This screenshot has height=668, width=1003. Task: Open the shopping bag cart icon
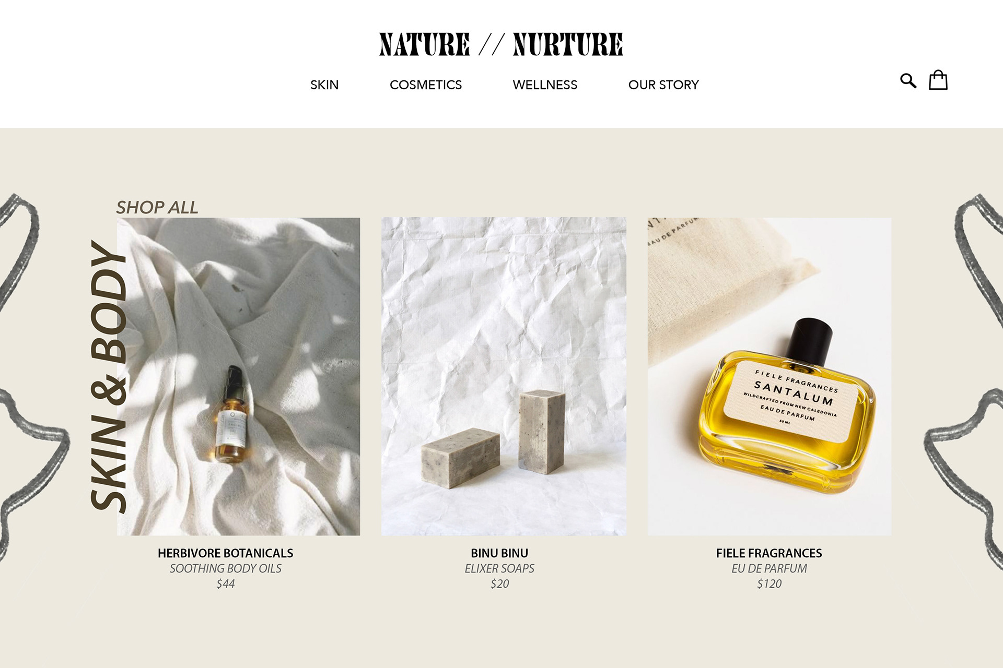pos(938,80)
